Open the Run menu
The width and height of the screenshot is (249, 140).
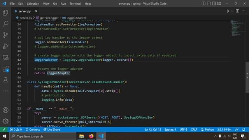[63, 3]
